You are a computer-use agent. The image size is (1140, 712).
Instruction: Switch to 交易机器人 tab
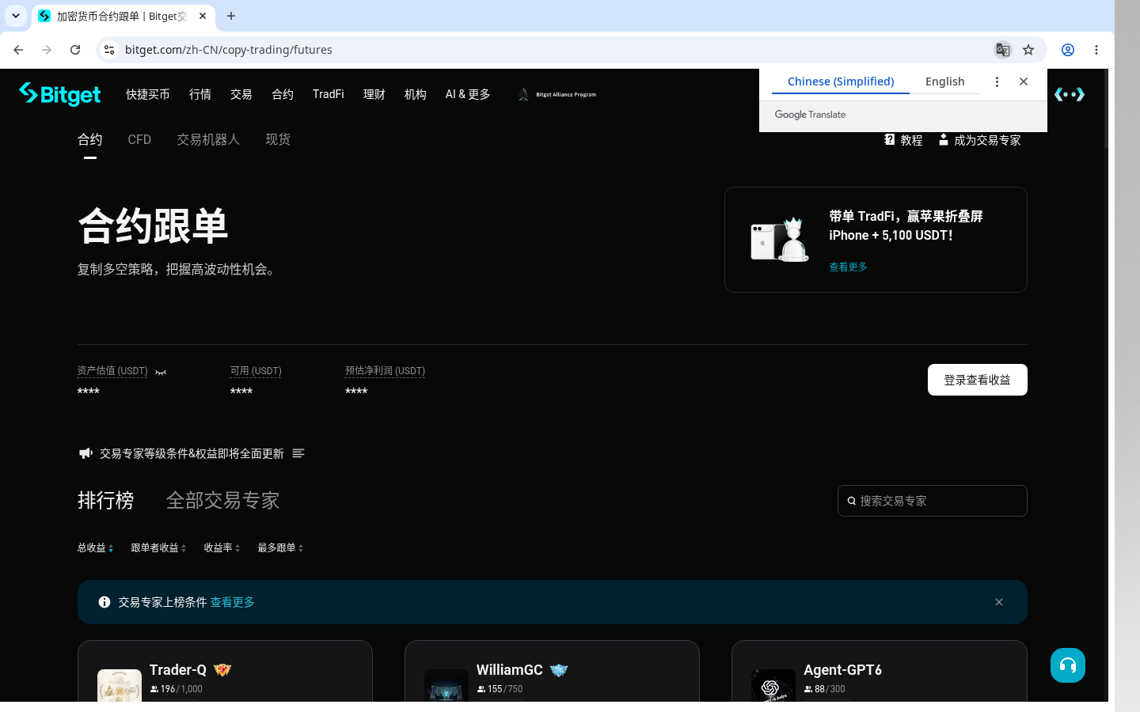pyautogui.click(x=208, y=139)
